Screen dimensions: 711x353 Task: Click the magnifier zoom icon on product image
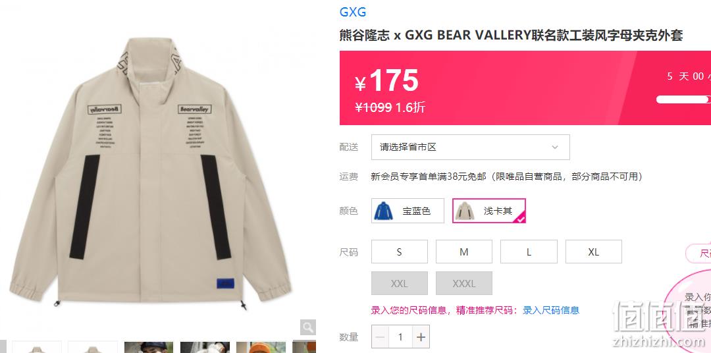point(308,327)
